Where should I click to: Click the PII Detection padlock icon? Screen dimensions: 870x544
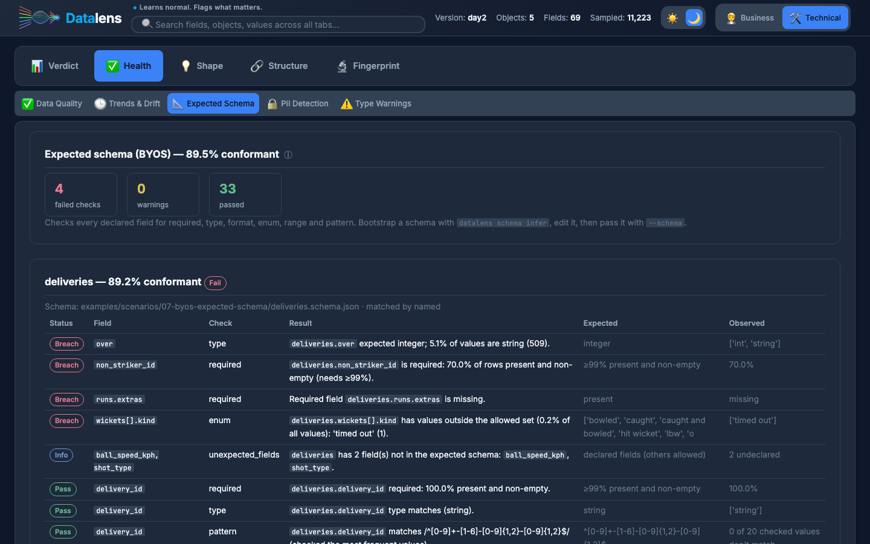[272, 104]
